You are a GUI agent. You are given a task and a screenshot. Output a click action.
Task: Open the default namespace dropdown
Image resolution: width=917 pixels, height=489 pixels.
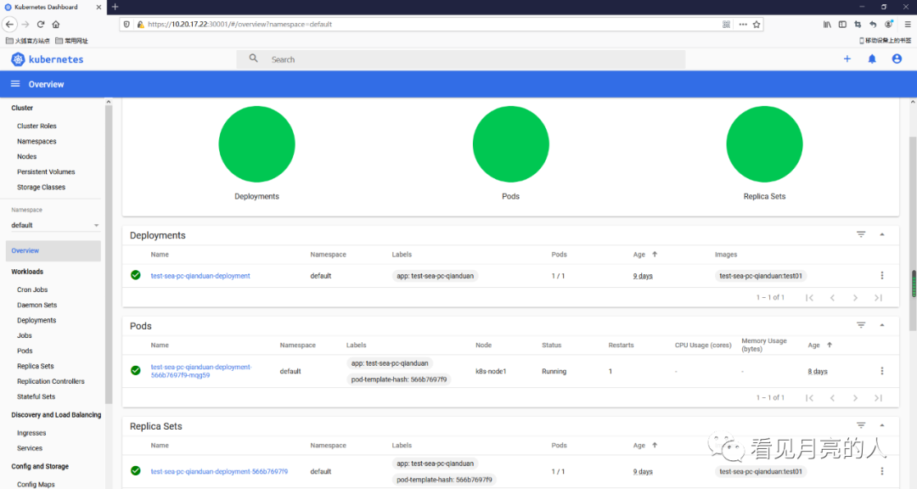[x=55, y=225]
